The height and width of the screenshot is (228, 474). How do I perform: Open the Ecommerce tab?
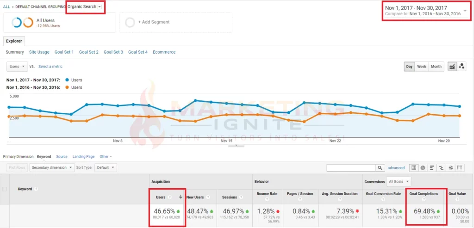[x=164, y=52]
